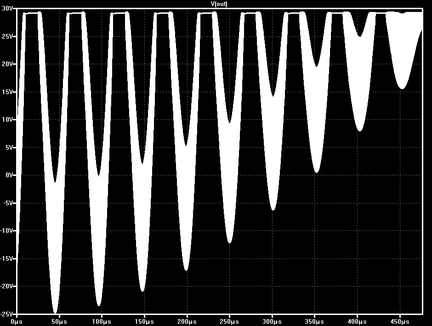Screen dimensions: 432x326
Task: Click the -5V vertical axis label
Action: click(8, 203)
